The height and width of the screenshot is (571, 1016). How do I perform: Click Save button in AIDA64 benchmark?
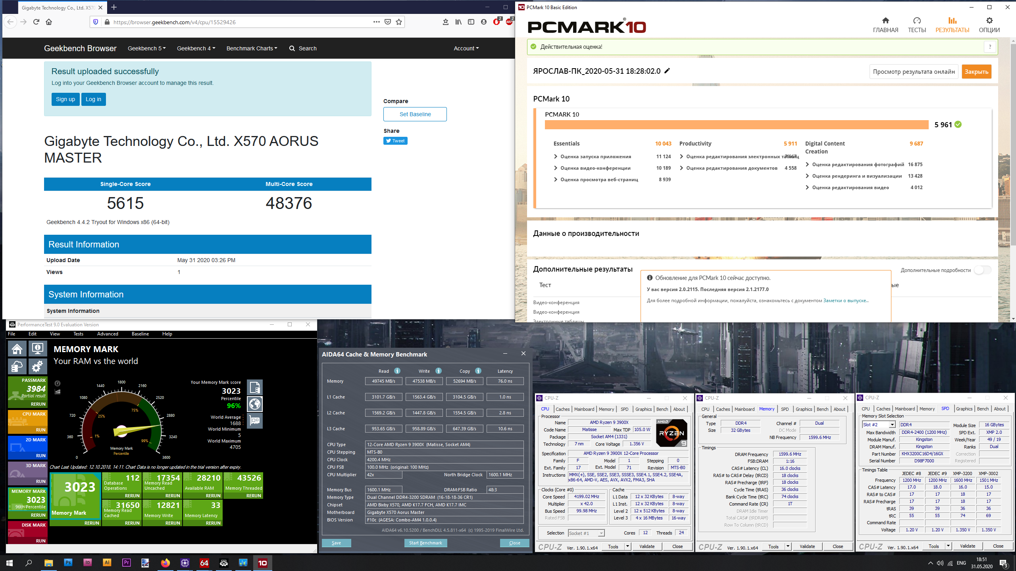click(x=336, y=543)
